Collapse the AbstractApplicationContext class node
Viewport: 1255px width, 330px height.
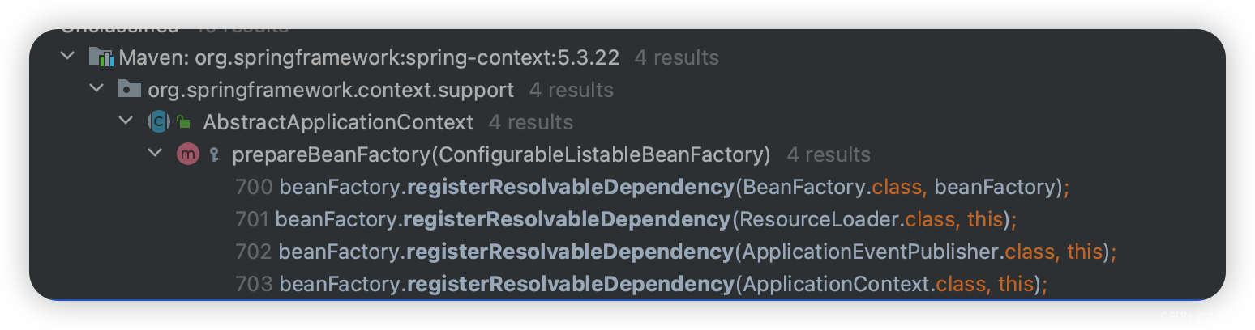point(126,121)
